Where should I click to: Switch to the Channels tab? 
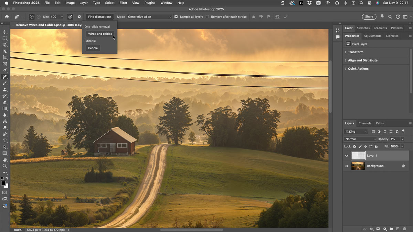tap(365, 123)
